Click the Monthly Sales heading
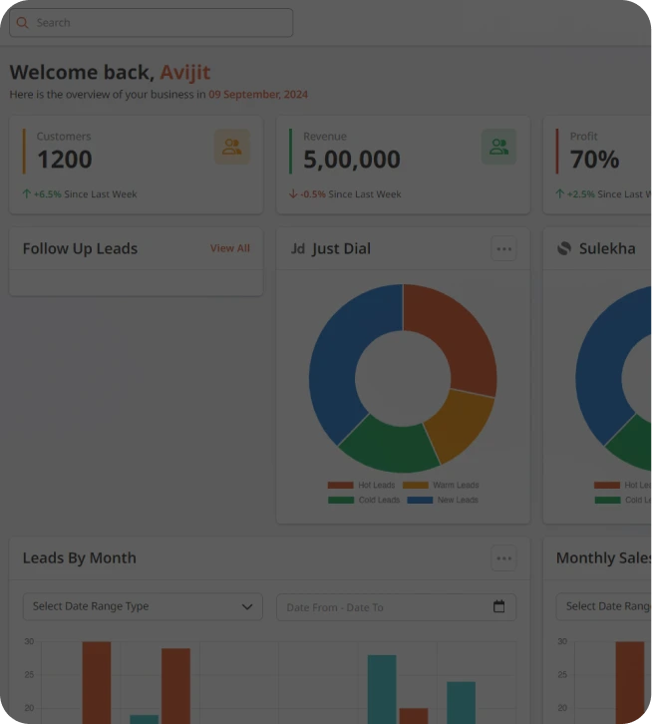 604,557
